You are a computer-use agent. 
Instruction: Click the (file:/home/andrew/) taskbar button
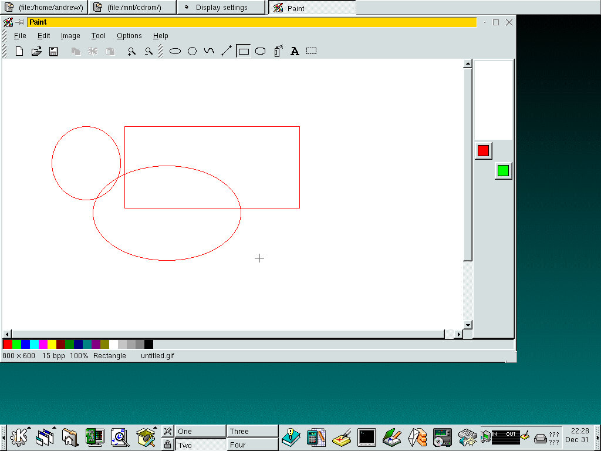[x=44, y=8]
